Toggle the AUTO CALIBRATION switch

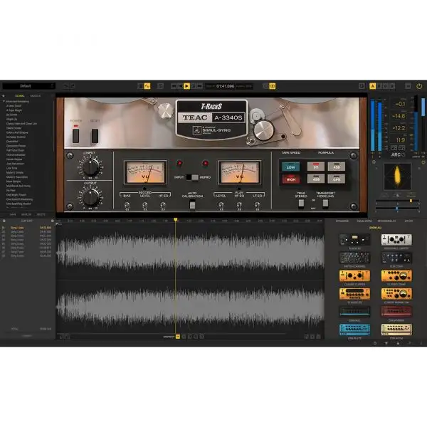tap(192, 205)
